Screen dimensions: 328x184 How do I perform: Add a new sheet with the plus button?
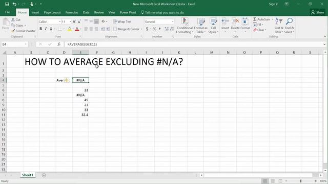click(x=44, y=175)
